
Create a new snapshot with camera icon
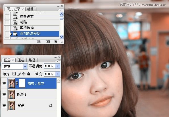tap(48, 41)
